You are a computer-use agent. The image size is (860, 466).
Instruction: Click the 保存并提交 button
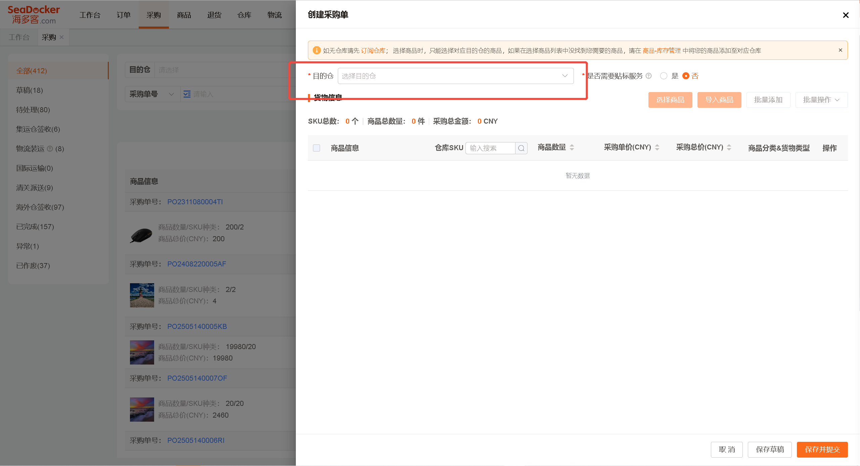click(822, 450)
